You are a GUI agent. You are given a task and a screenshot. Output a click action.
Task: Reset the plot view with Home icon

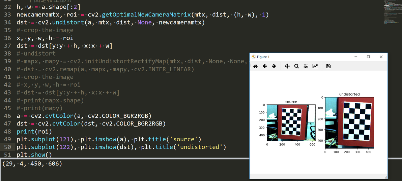pos(255,66)
